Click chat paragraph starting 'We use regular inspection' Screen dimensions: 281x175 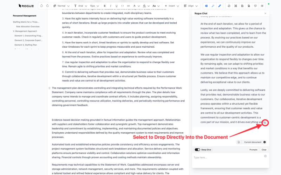coord(233,68)
